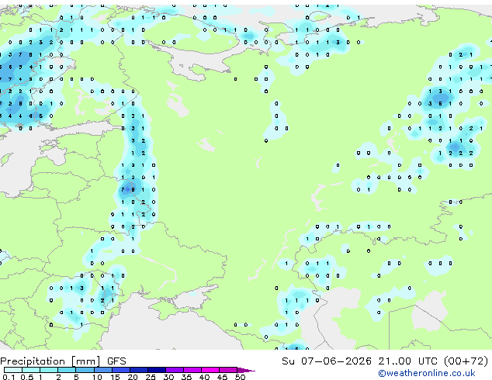Pick the 10–15 mm medium blue legend swatch
Image resolution: width=492 pixels, height=380 pixels.
[103, 370]
